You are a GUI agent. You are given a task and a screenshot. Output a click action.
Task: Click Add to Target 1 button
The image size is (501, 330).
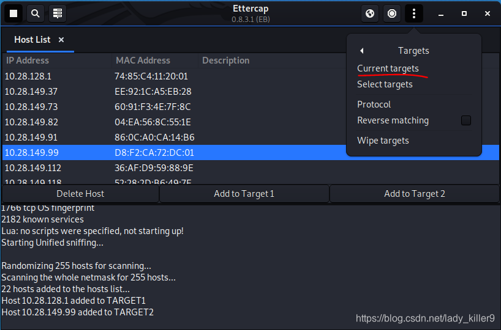point(244,194)
